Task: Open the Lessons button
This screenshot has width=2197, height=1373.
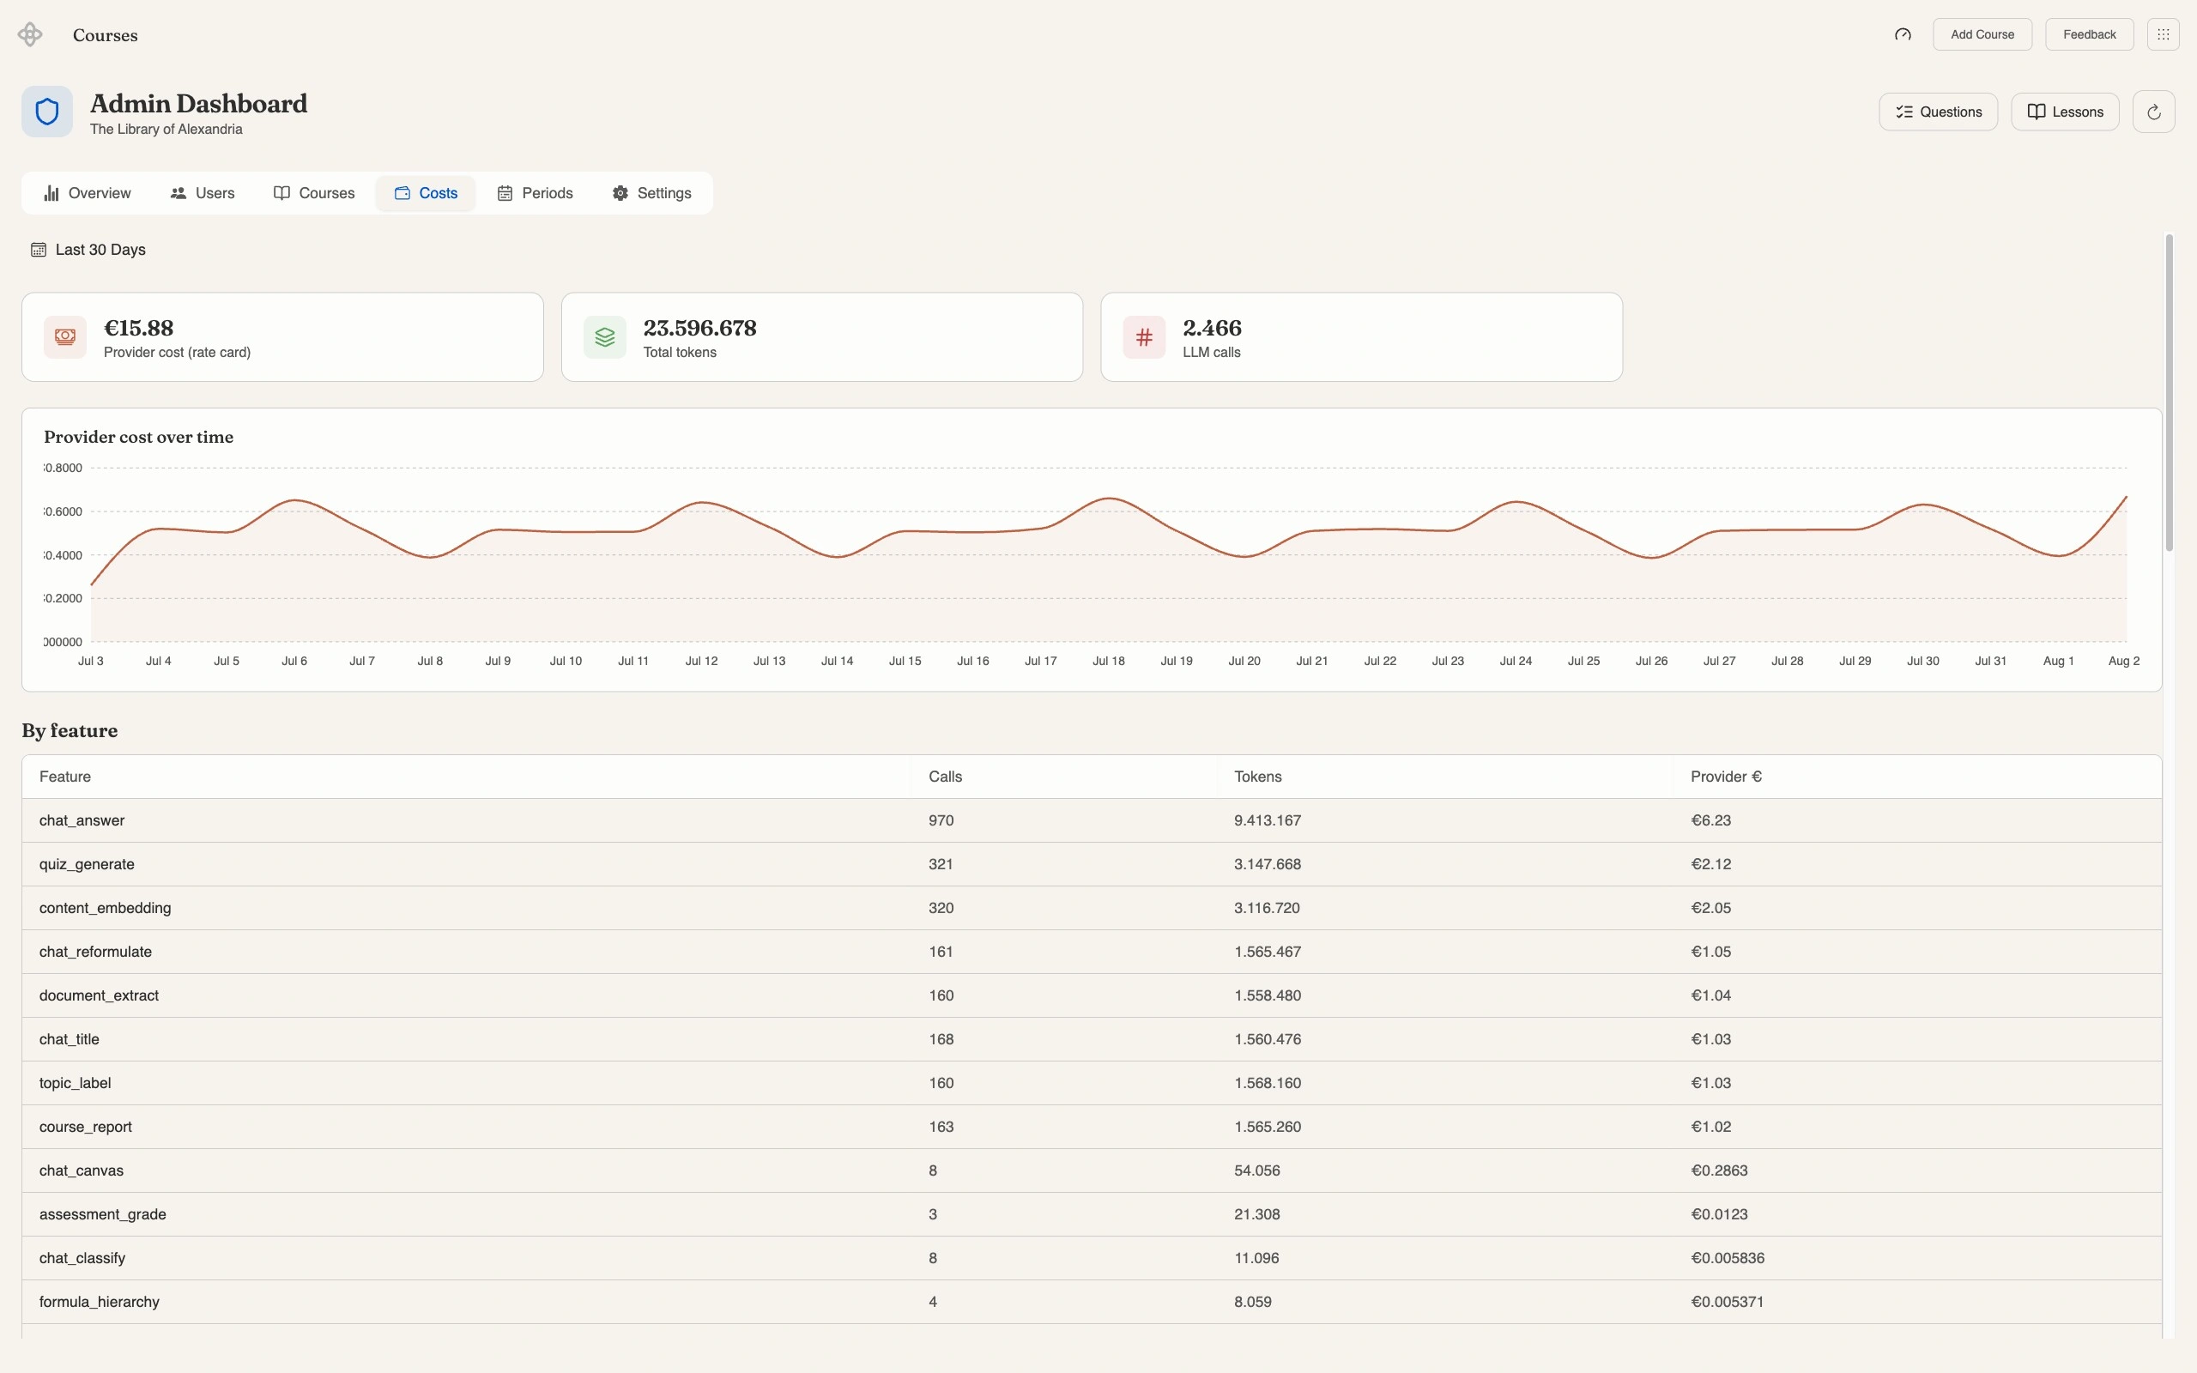Action: 2066,112
